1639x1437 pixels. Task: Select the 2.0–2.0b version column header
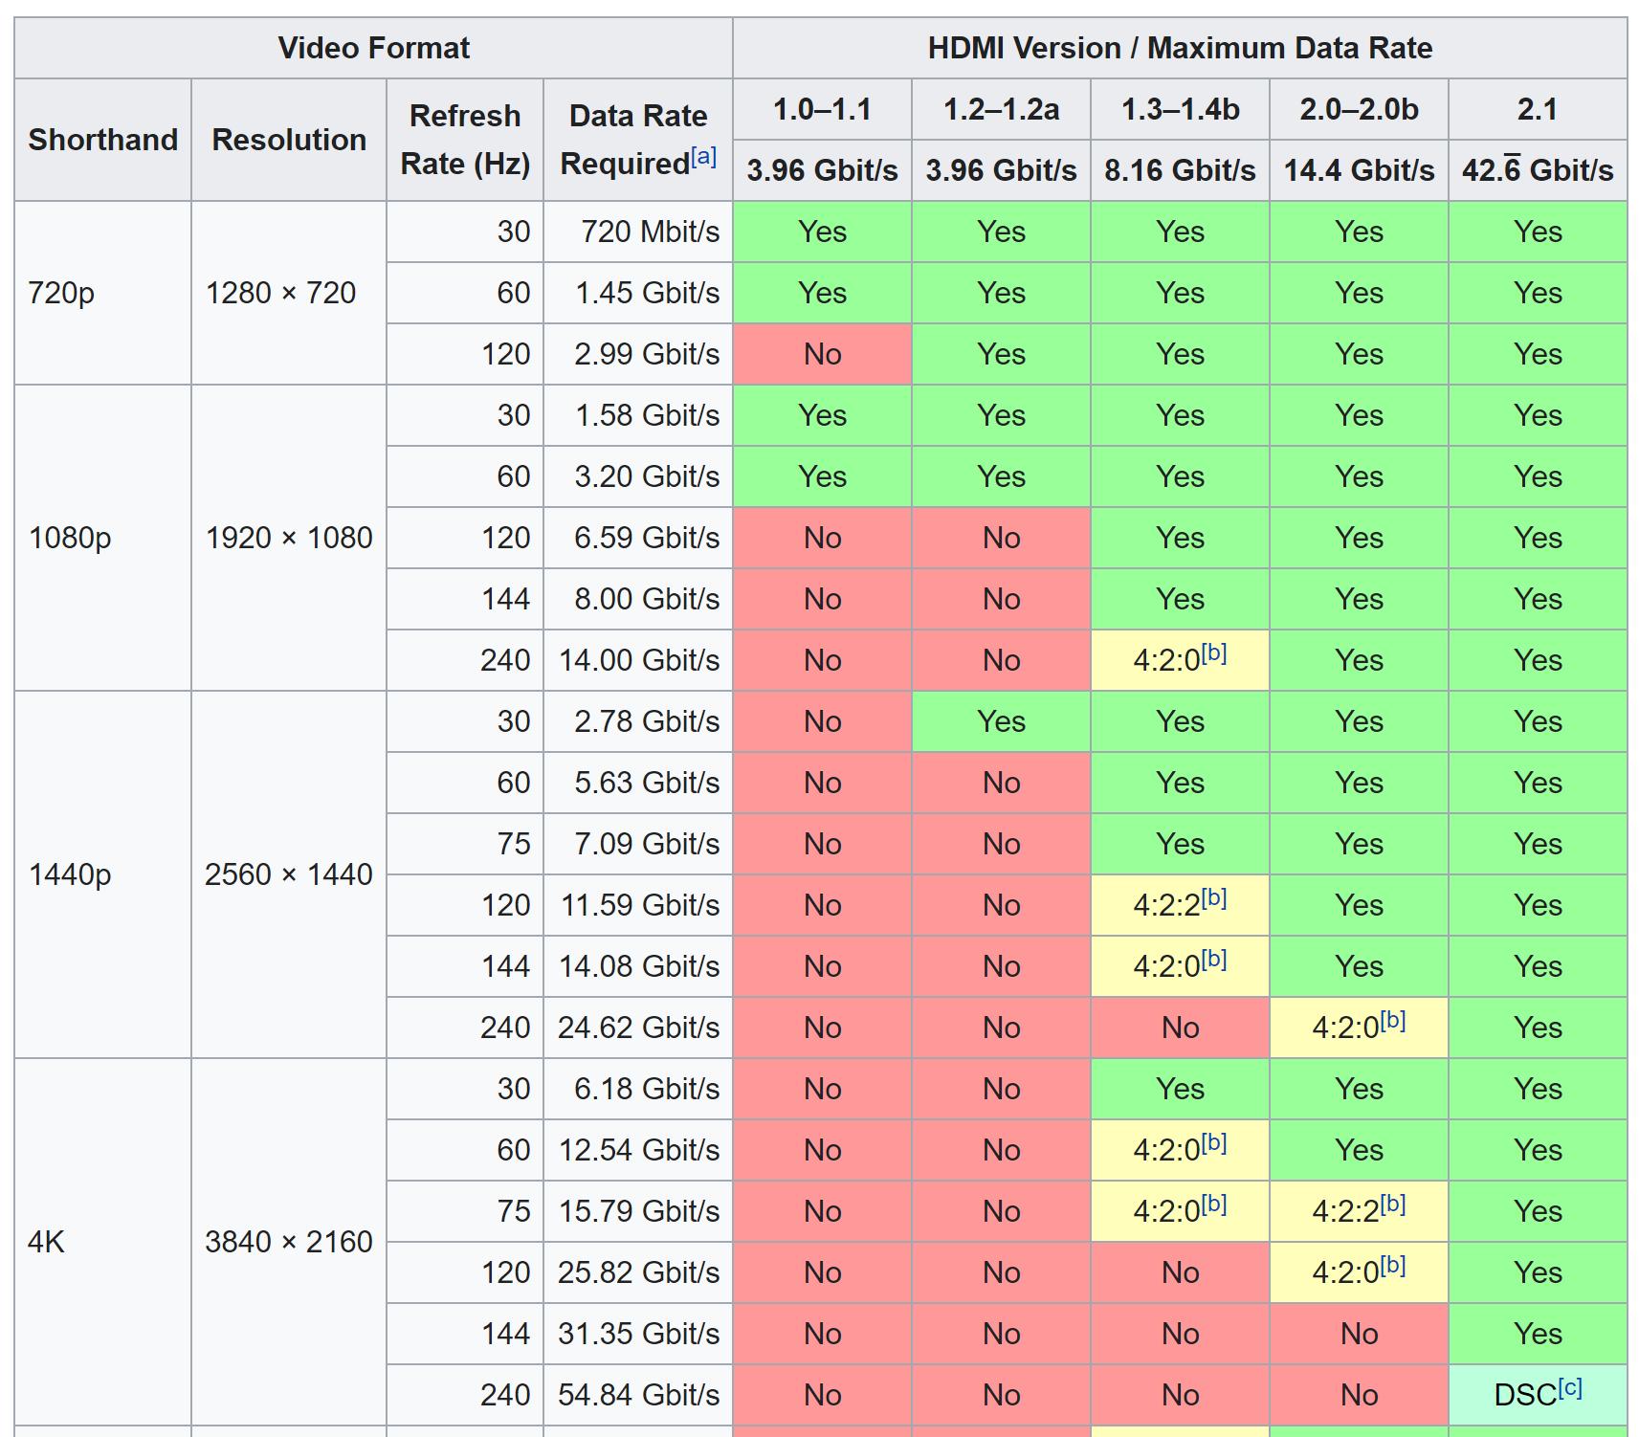pos(1359,109)
